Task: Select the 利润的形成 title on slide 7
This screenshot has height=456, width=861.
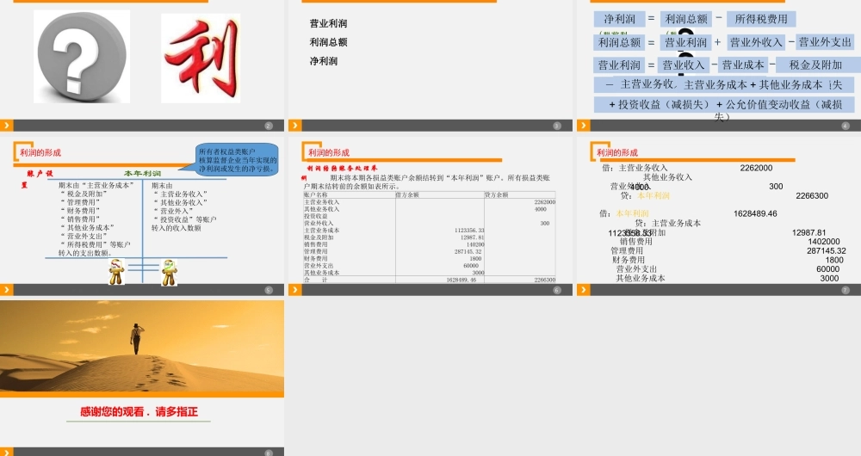Action: click(616, 152)
